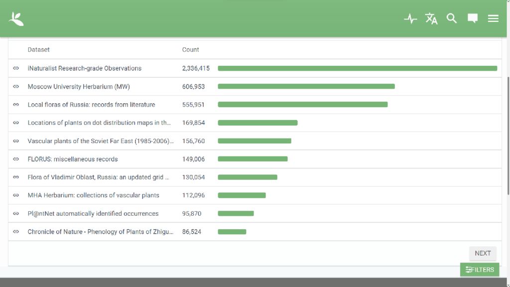Open Chronicle of Nature Phenology dataset
This screenshot has width=510, height=287.
(101, 232)
